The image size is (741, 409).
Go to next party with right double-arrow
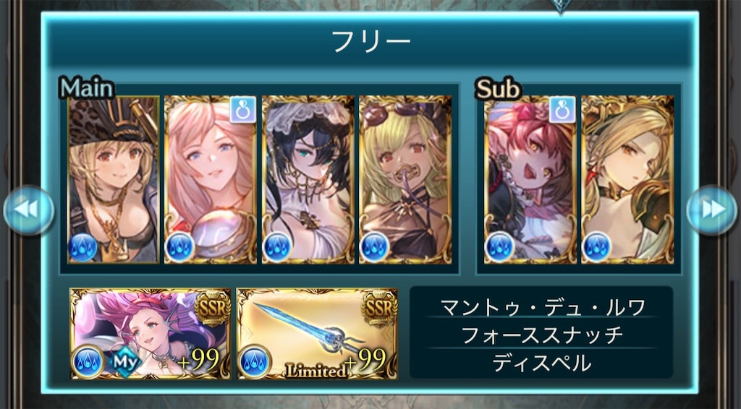712,210
